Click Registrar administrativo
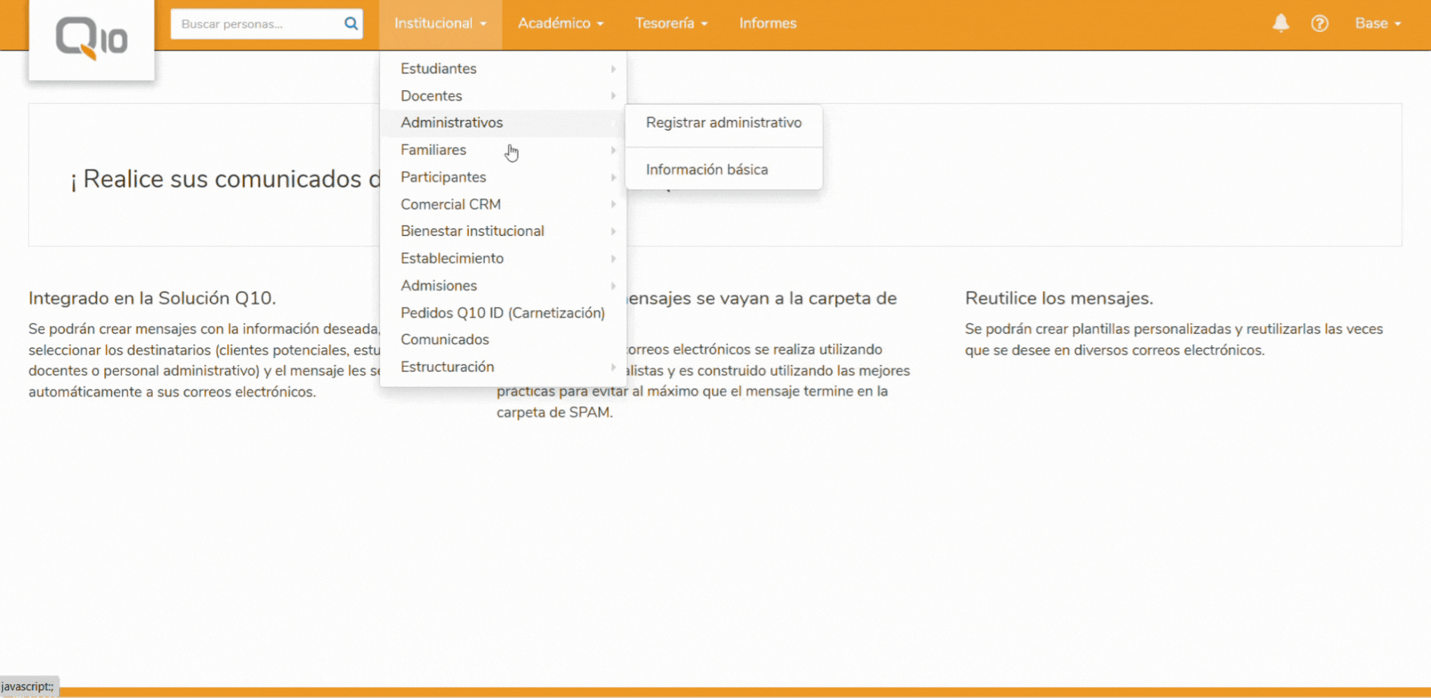1431x698 pixels. click(724, 123)
